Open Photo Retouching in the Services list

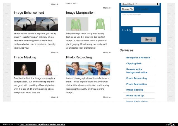(x=136, y=78)
